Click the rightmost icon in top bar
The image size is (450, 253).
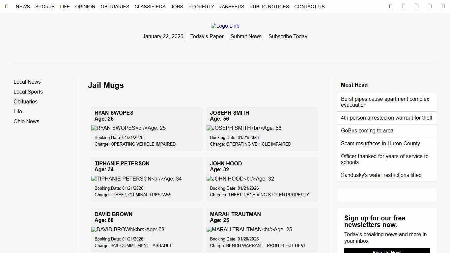click(443, 7)
